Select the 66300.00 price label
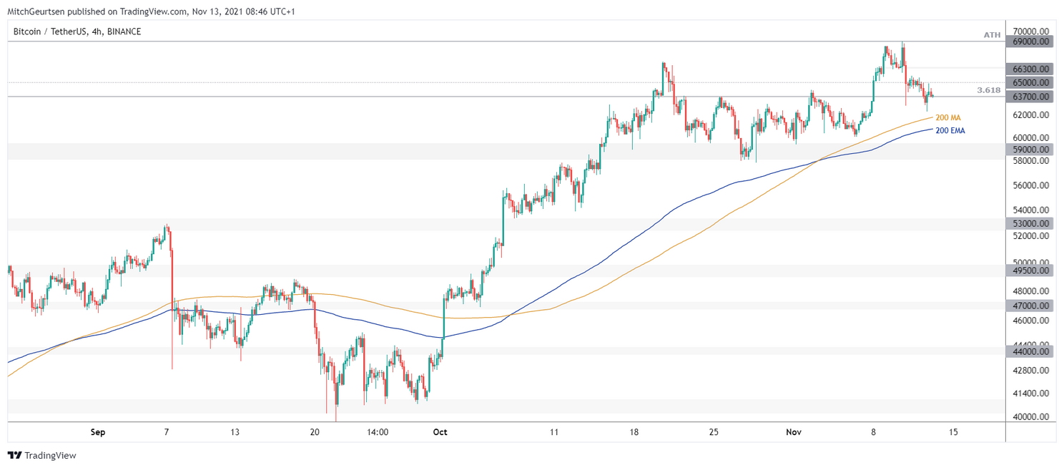The width and height of the screenshot is (1064, 468). tap(1030, 69)
